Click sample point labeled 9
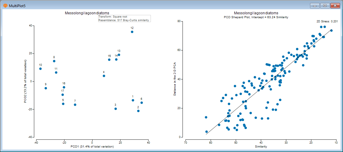 click(46, 88)
